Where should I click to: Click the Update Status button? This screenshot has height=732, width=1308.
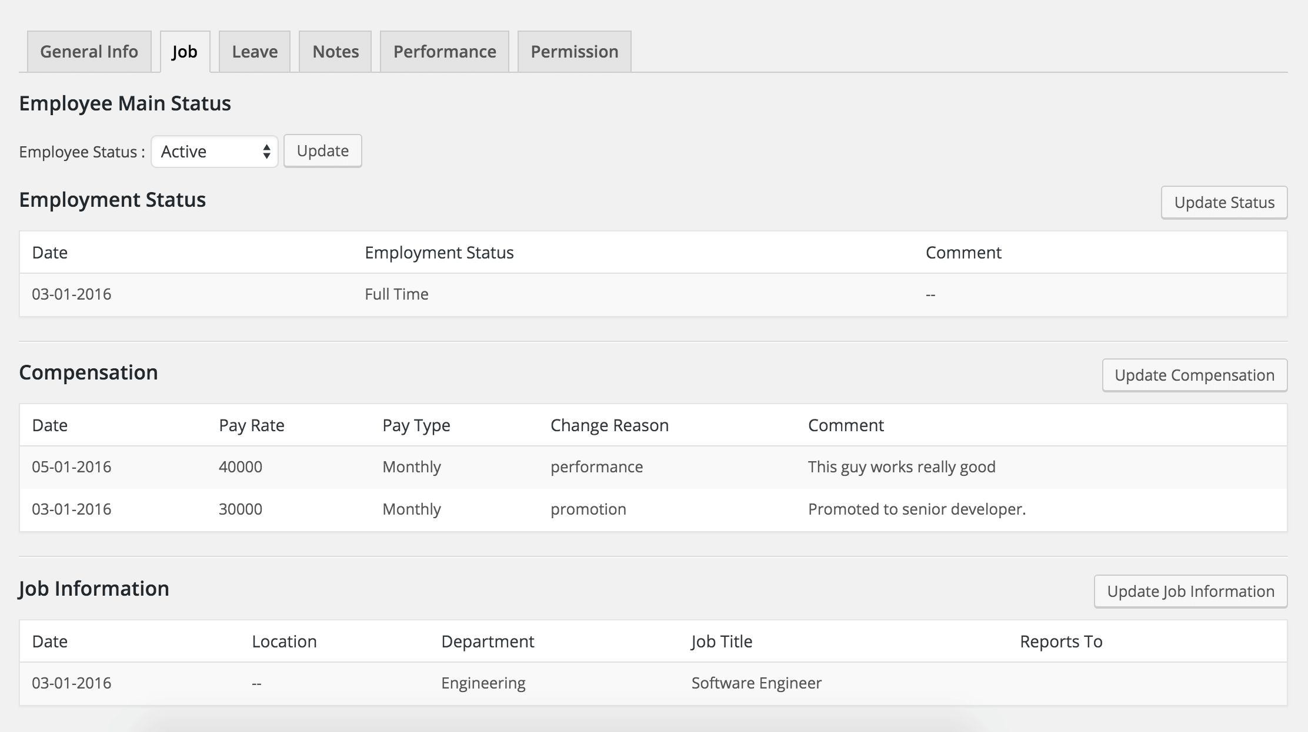(1224, 203)
